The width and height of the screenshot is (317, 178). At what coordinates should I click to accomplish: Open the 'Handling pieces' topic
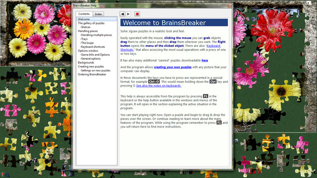(88, 31)
